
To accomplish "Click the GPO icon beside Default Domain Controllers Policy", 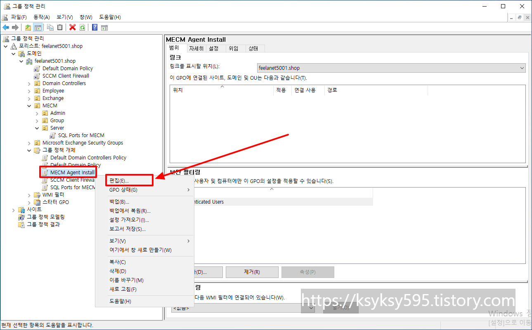I will pos(45,158).
